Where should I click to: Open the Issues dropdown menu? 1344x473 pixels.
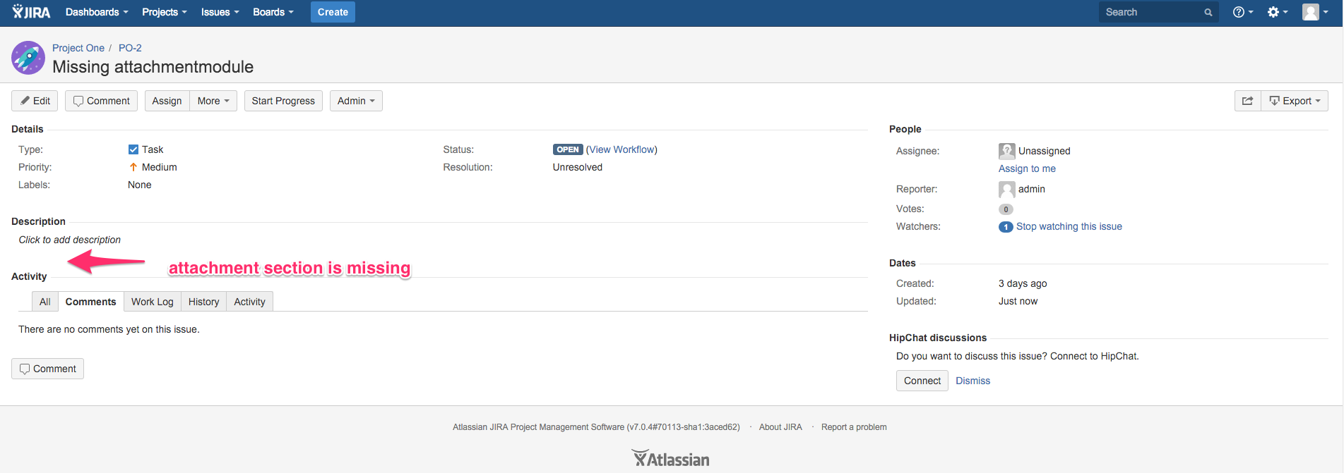[220, 12]
